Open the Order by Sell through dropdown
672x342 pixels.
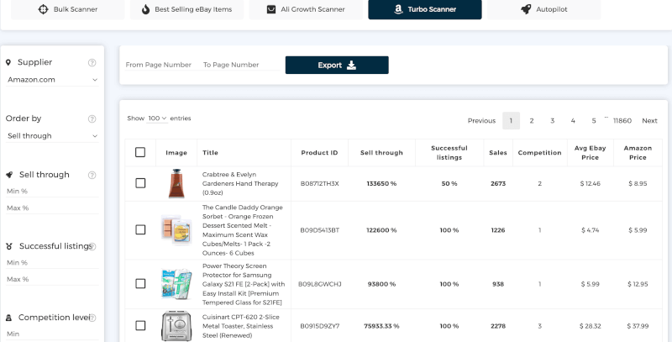click(52, 136)
